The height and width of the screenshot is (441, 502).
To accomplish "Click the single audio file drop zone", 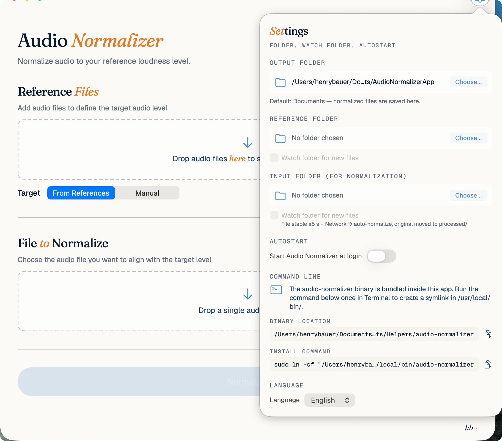I will tap(139, 301).
